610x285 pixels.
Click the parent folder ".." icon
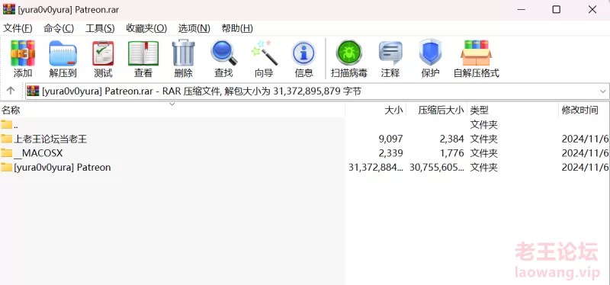6,124
